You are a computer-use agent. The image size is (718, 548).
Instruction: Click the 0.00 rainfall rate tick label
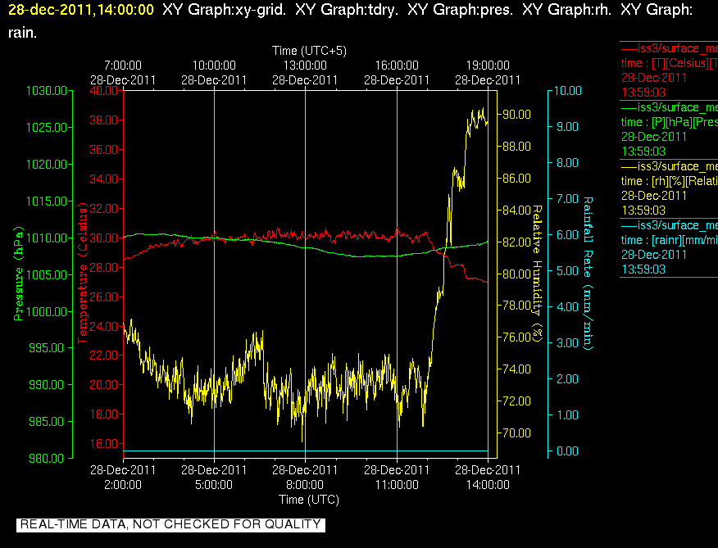[568, 451]
